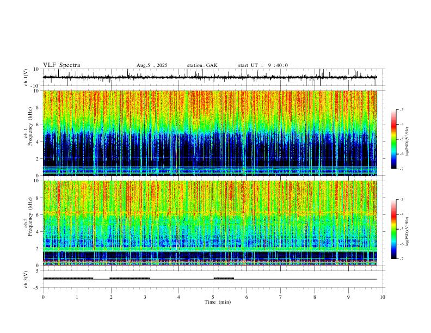
Task: Click the "0" tick on the Time axis
Action: click(43, 297)
